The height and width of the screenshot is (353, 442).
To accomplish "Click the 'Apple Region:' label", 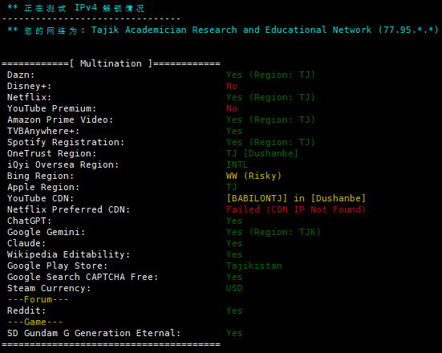I will (x=43, y=187).
